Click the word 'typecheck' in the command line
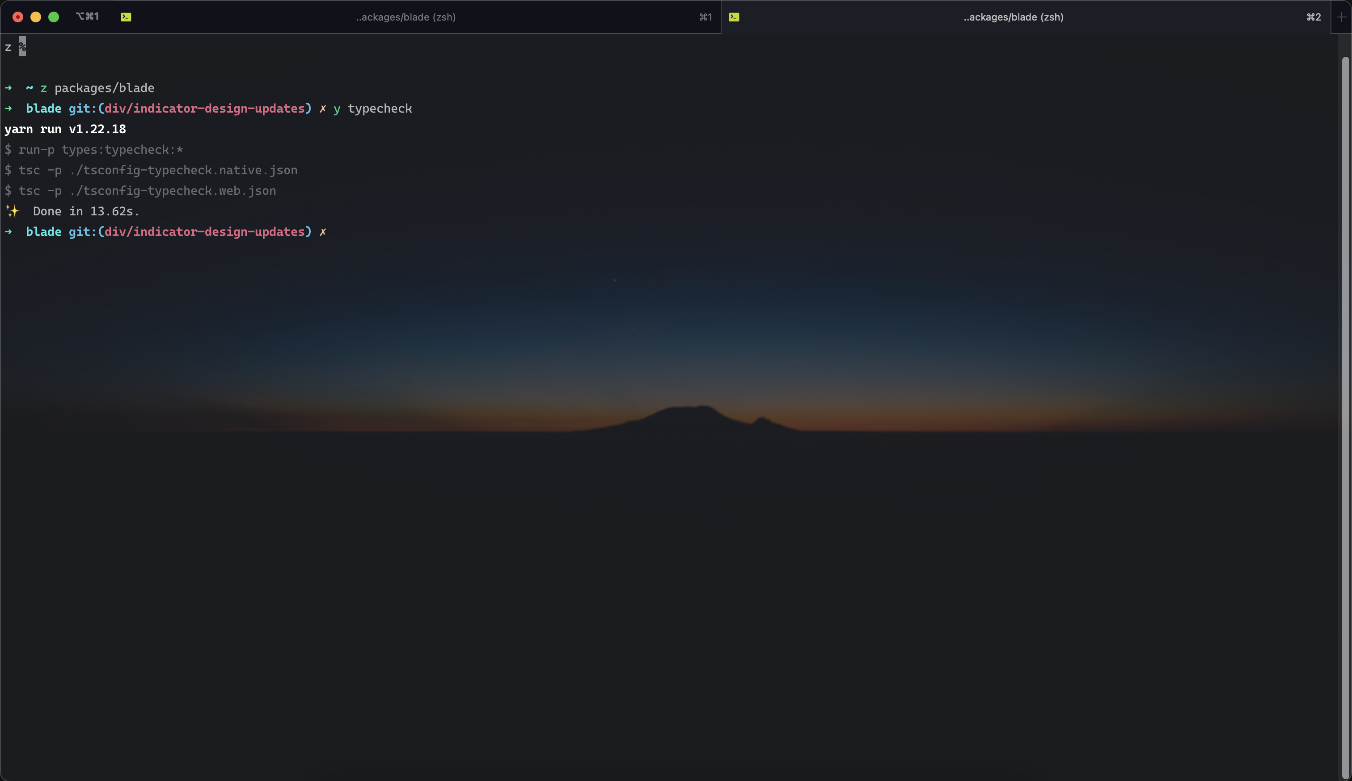 pyautogui.click(x=380, y=109)
